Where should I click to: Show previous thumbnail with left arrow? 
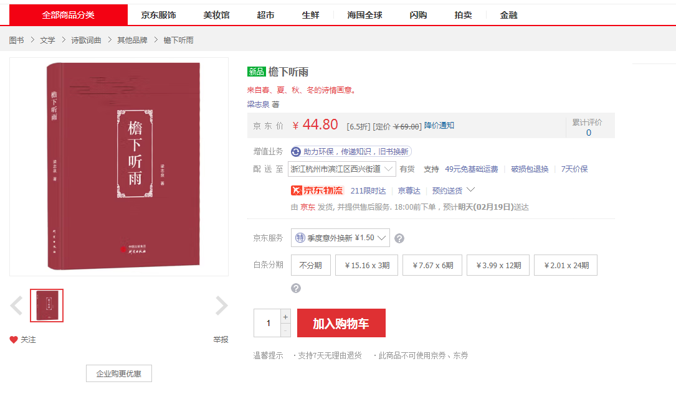coord(16,306)
